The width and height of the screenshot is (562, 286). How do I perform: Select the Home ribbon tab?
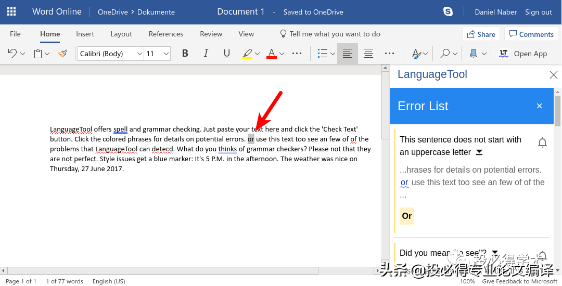pyautogui.click(x=50, y=34)
